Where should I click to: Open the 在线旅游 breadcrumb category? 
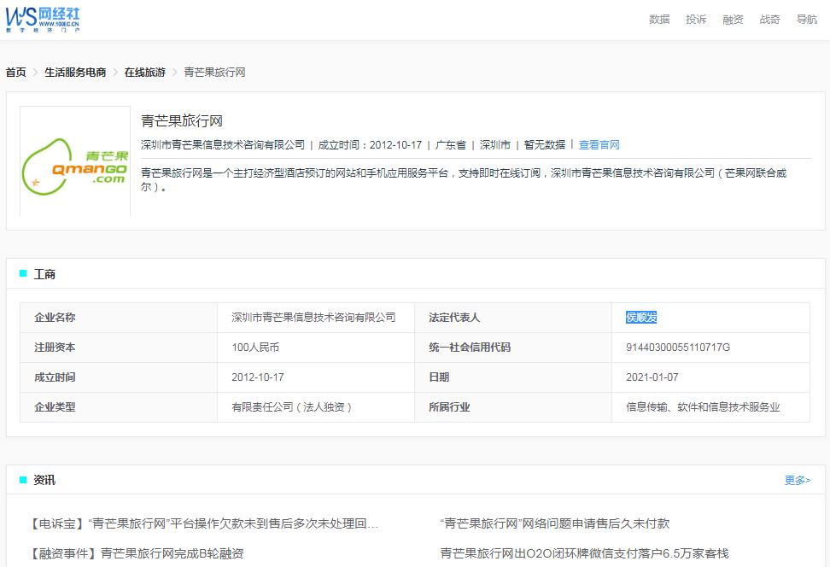pyautogui.click(x=147, y=73)
